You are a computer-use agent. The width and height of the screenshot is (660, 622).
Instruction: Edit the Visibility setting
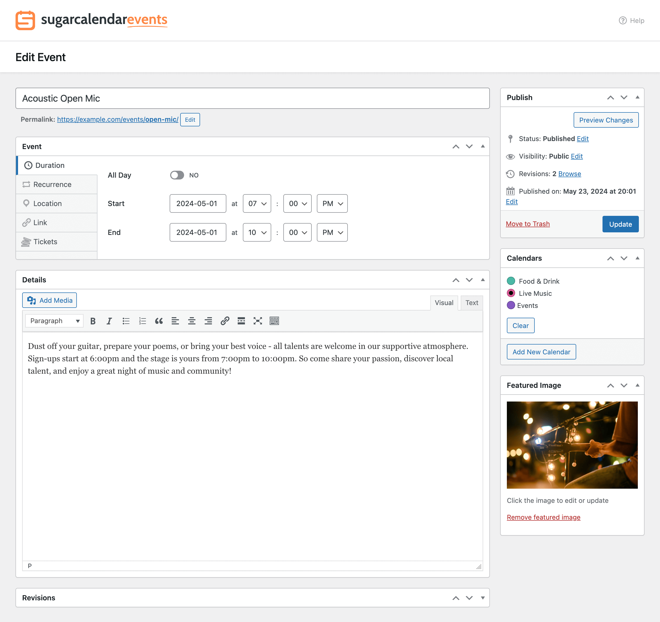pyautogui.click(x=577, y=157)
